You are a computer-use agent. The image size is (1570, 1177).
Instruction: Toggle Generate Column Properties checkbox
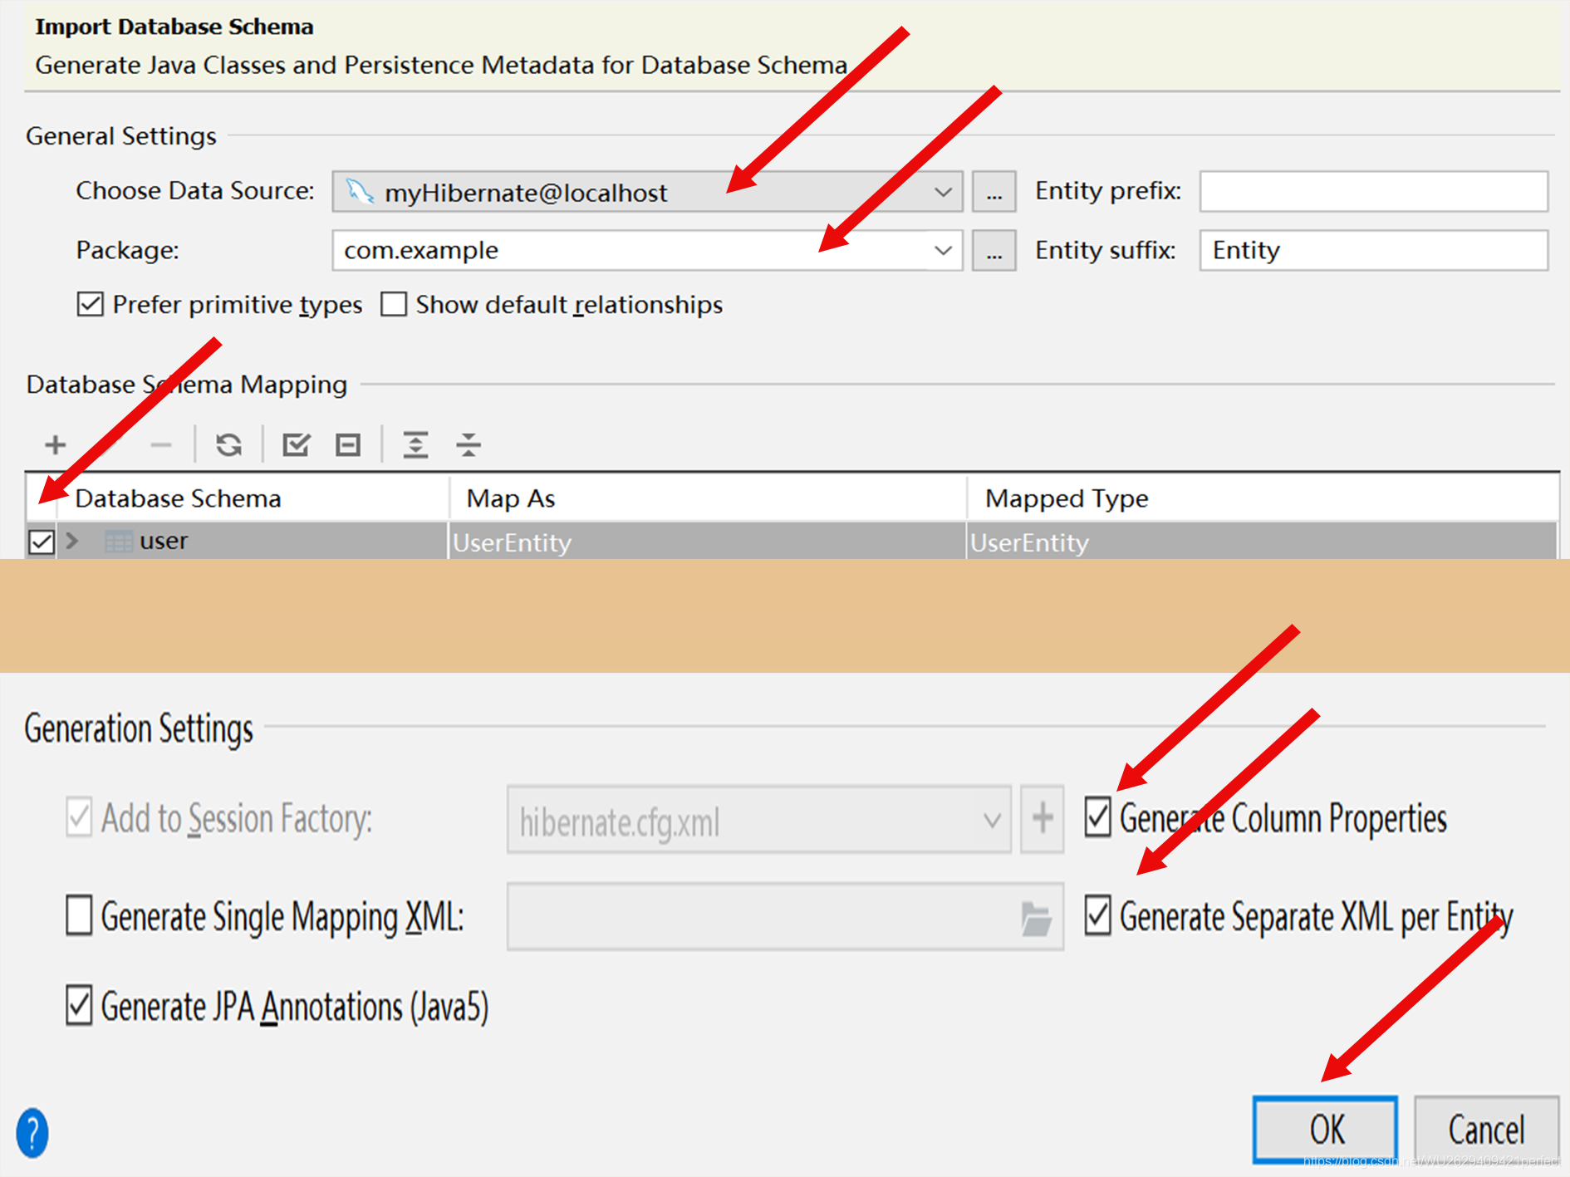click(1097, 817)
